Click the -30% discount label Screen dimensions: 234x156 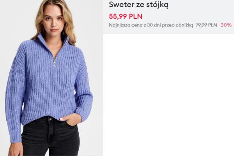pos(225,25)
